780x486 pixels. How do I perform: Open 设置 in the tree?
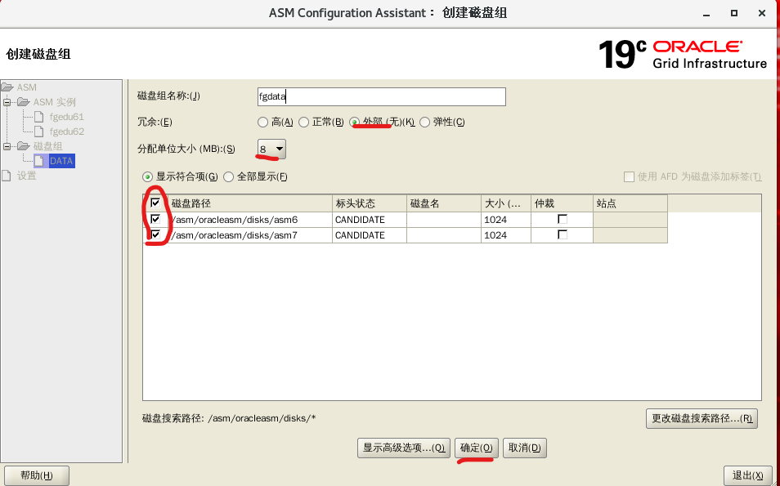coord(26,176)
